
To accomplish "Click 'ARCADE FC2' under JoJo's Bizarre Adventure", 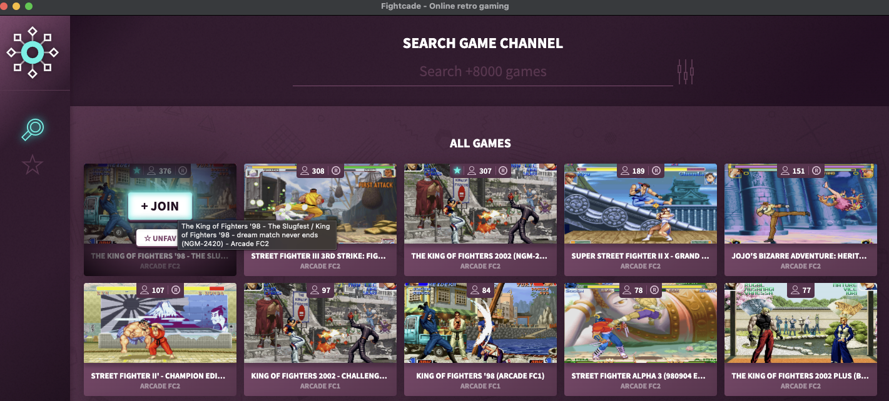I will (801, 266).
